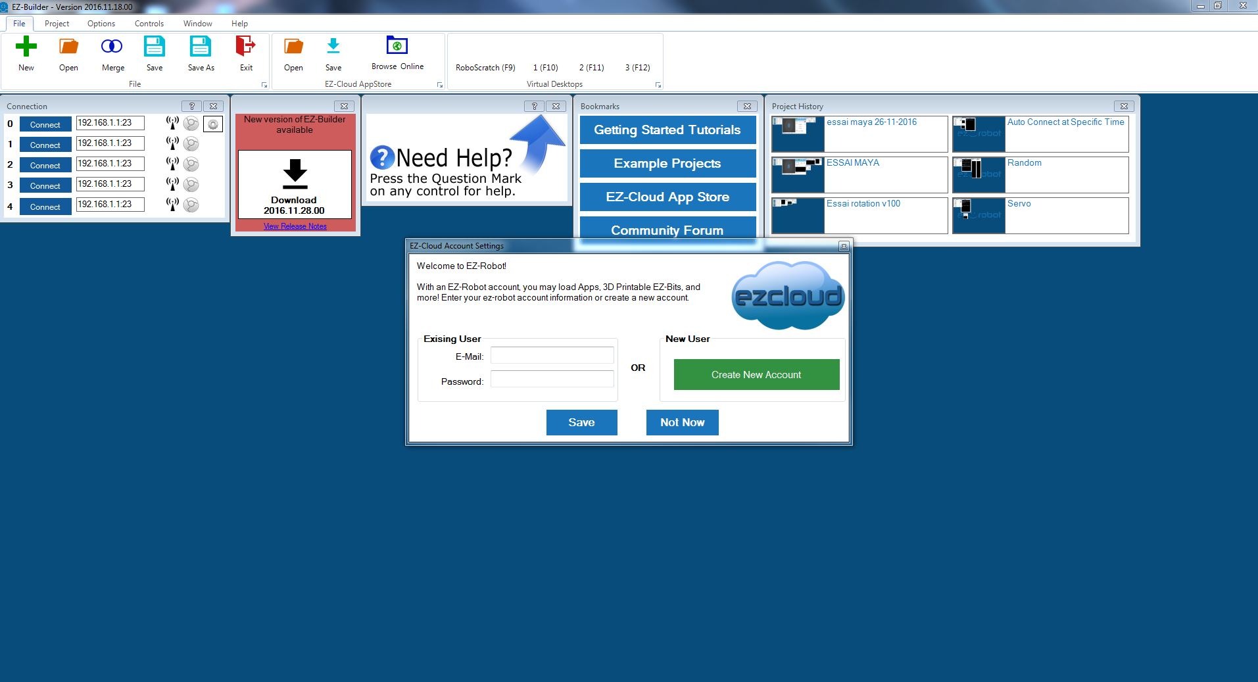
Task: Click the scan antenna icon for connection 0
Action: point(172,124)
